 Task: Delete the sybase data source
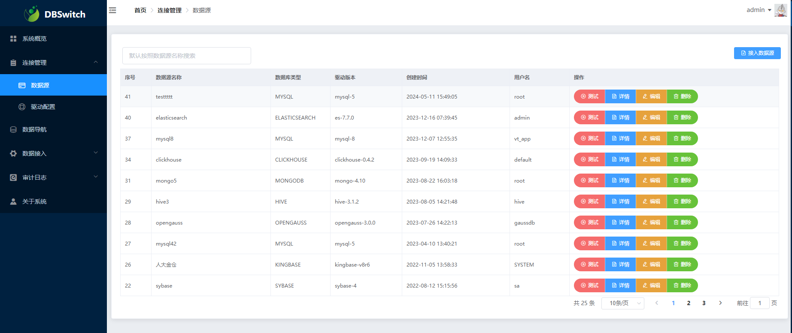point(682,285)
